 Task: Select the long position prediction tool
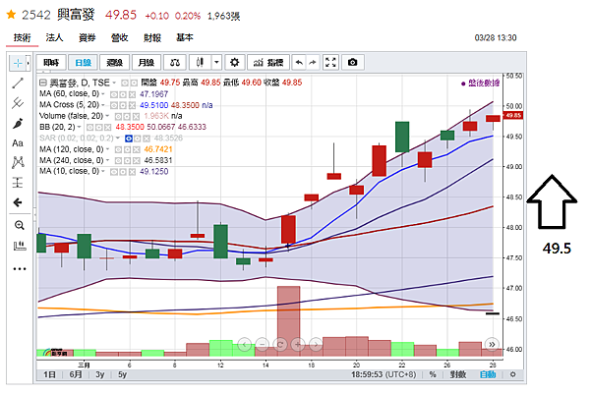pos(18,183)
